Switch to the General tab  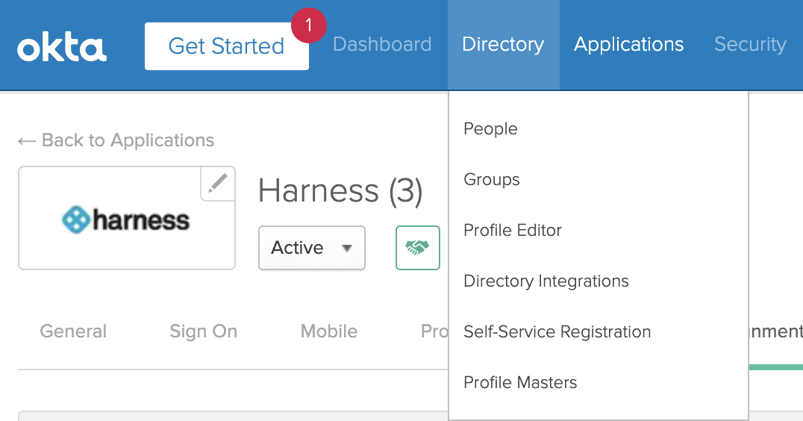[73, 331]
